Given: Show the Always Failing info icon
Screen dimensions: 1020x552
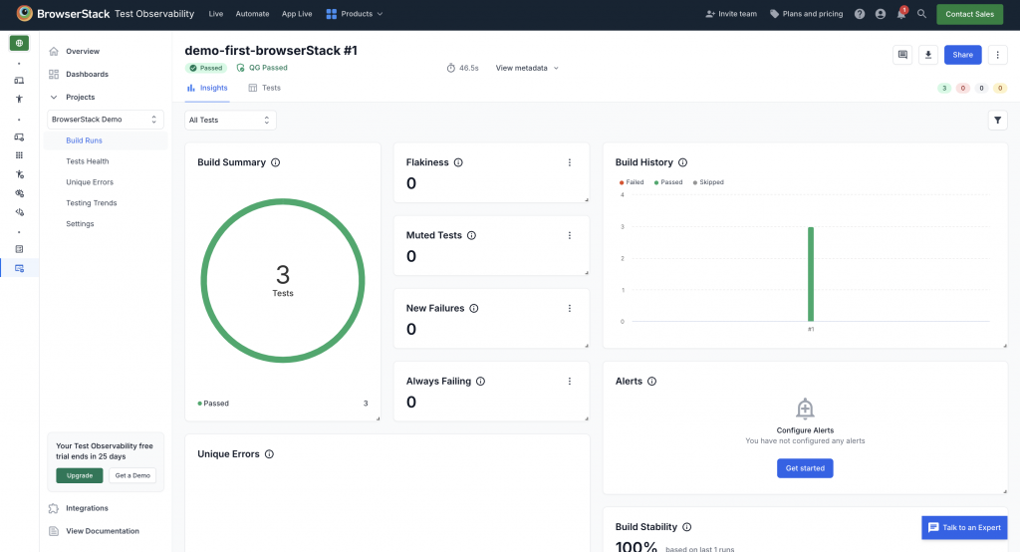Looking at the screenshot, I should (480, 381).
